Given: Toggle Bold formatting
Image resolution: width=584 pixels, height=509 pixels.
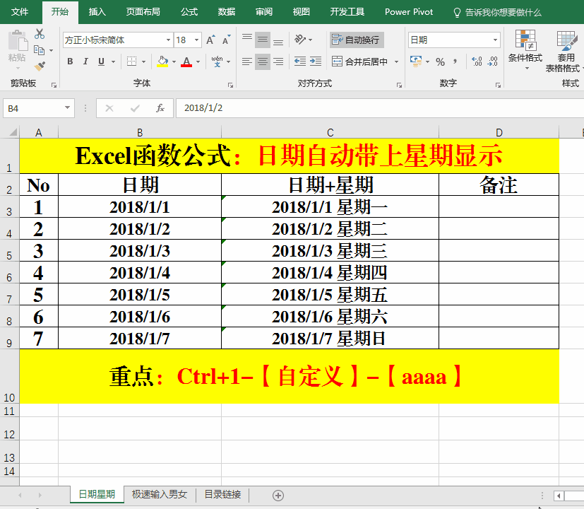Looking at the screenshot, I should 70,62.
